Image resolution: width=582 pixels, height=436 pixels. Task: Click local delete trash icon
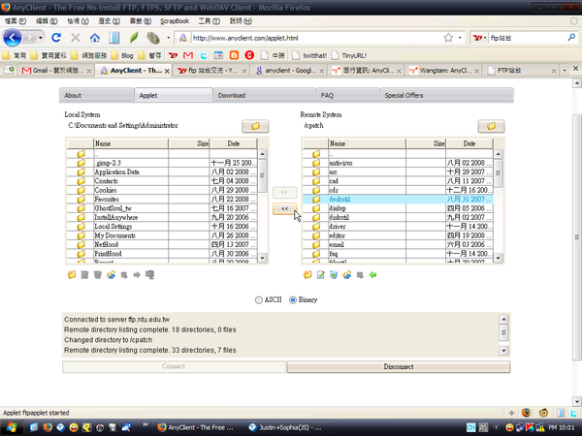[98, 275]
